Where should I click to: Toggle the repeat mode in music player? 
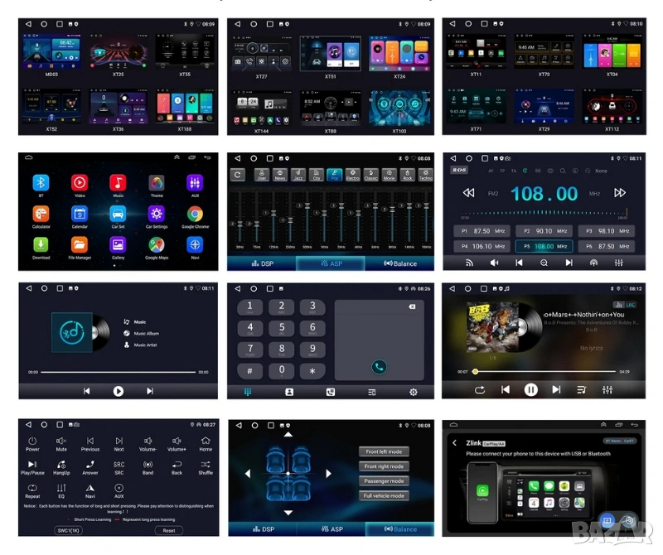pyautogui.click(x=480, y=389)
